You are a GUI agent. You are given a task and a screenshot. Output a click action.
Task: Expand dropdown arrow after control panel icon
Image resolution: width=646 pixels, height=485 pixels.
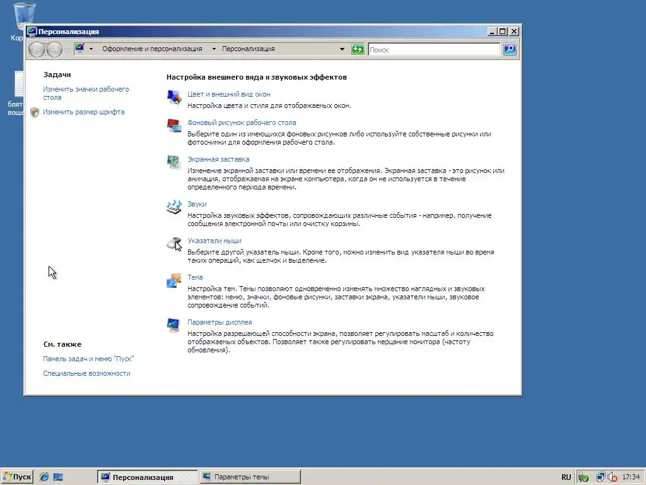91,49
